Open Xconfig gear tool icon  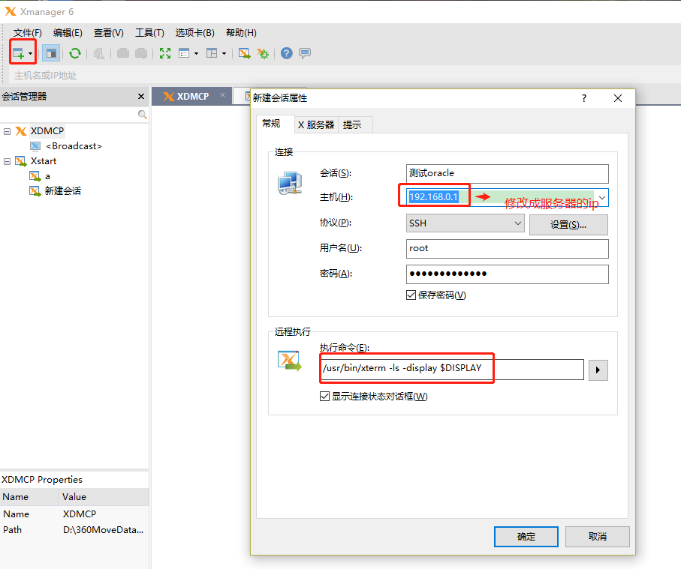[263, 53]
